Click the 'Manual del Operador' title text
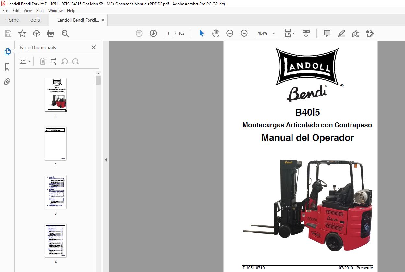The image size is (405, 272). tap(307, 138)
